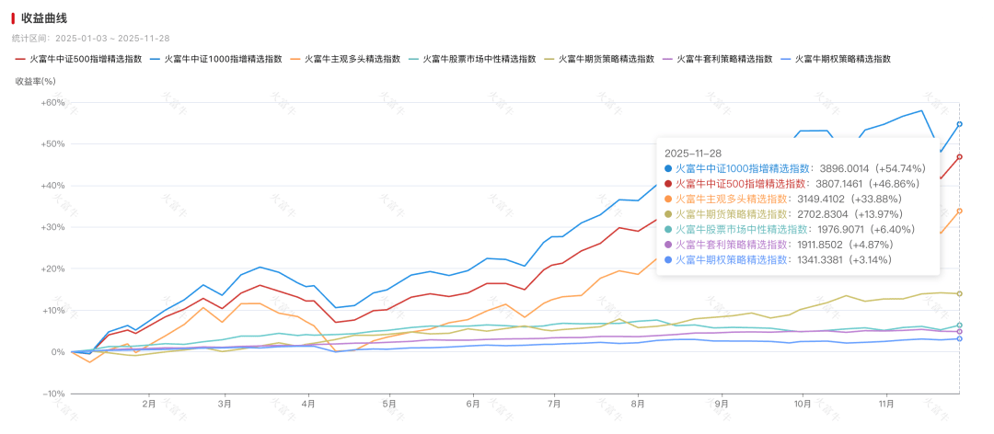The height and width of the screenshot is (434, 994).
Task: Click the teal end-point marker of 股票市场中性 line
Action: click(959, 325)
